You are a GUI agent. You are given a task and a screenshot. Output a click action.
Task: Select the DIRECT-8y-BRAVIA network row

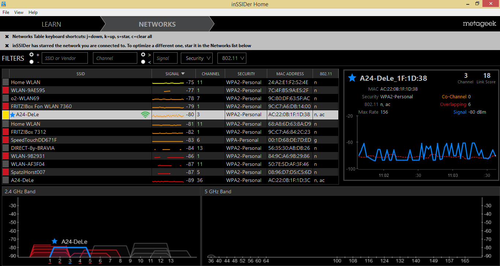click(x=170, y=148)
